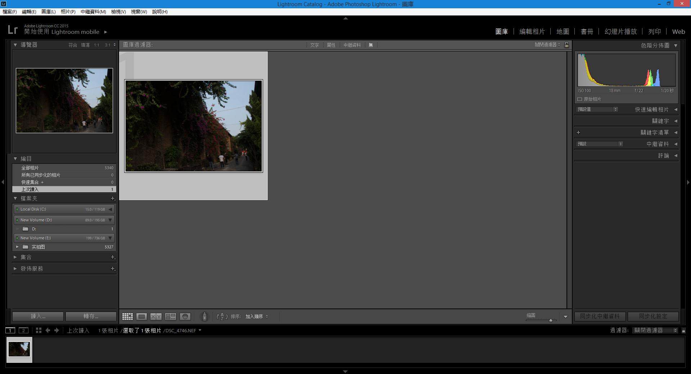691x374 pixels.
Task: Hide the top module panel with the arrow
Action: [x=345, y=18]
